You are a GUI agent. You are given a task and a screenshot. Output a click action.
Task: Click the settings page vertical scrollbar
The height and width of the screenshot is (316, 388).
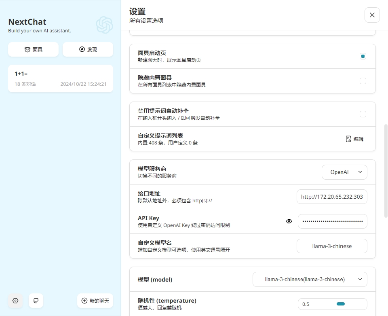[386, 170]
